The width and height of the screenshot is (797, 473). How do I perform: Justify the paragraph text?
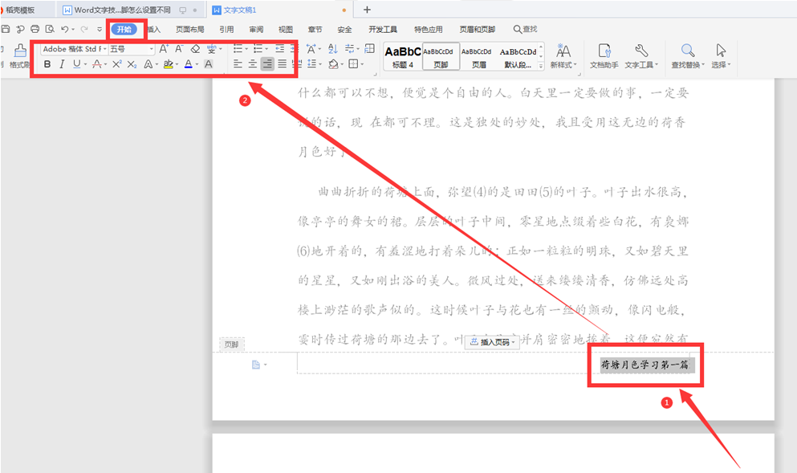[282, 64]
